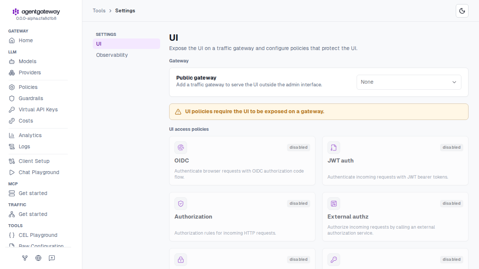
Task: Open the Costs page
Action: (x=38, y=121)
